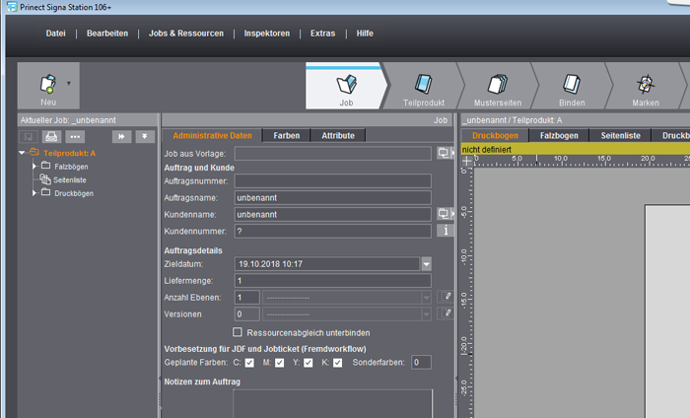Click the Notizen zum Auftrag text area
This screenshot has width=690, height=418.
pyautogui.click(x=333, y=404)
